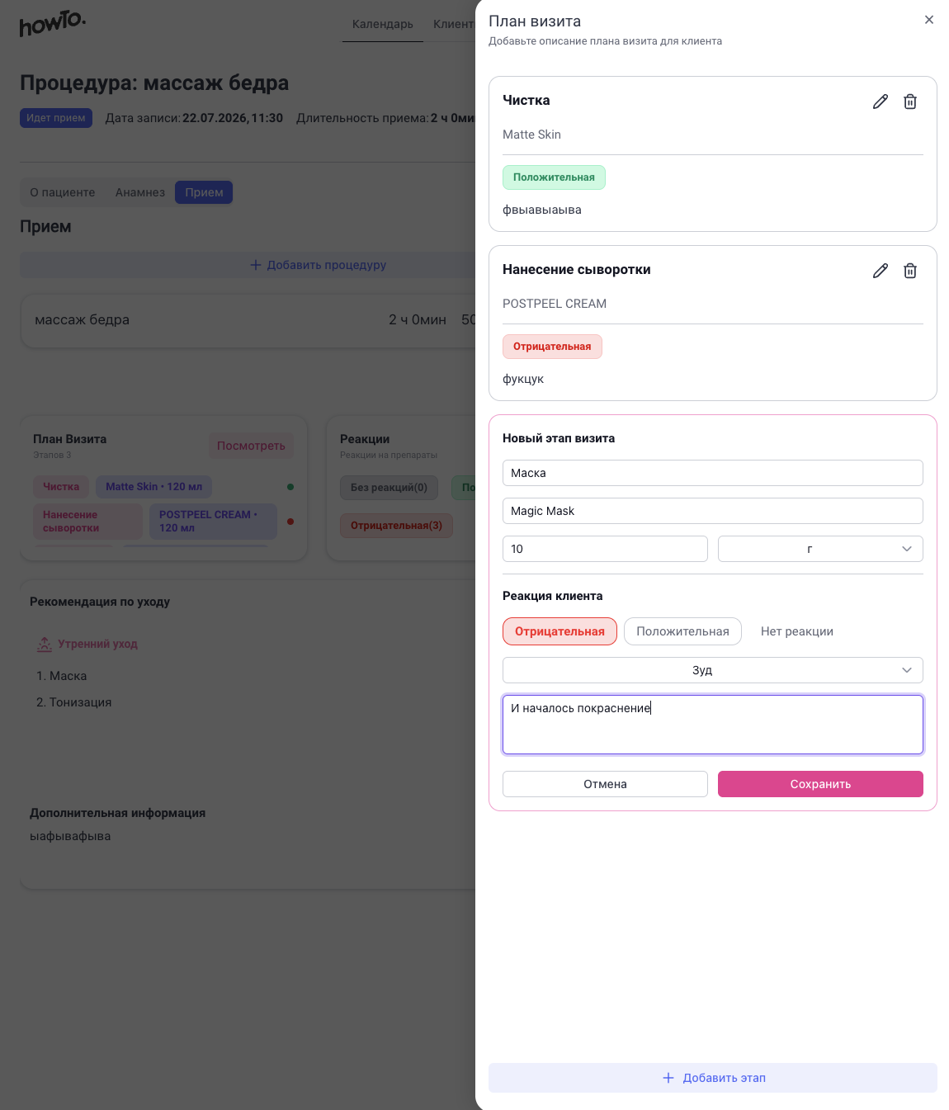Click the Утренний уход icon

(45, 644)
